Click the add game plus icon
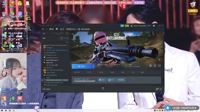The width and height of the screenshot is (200, 112). (x=43, y=89)
